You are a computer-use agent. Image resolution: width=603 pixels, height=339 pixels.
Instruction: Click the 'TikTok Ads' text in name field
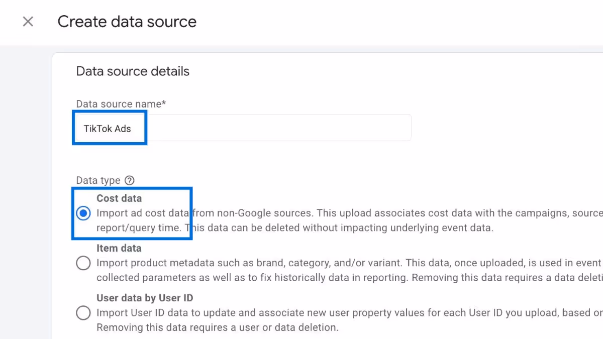click(108, 129)
